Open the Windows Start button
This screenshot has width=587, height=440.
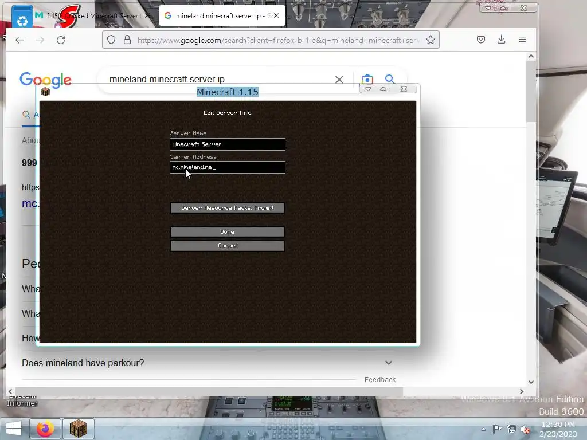pos(14,429)
